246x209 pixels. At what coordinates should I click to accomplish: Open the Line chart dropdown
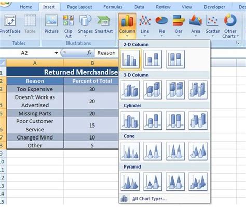point(145,26)
